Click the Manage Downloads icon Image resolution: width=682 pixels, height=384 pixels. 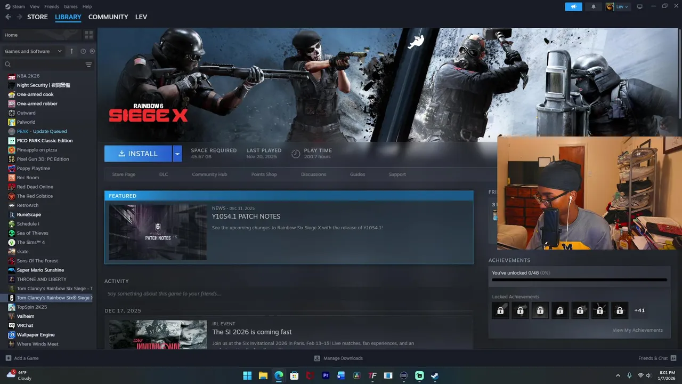[317, 358]
